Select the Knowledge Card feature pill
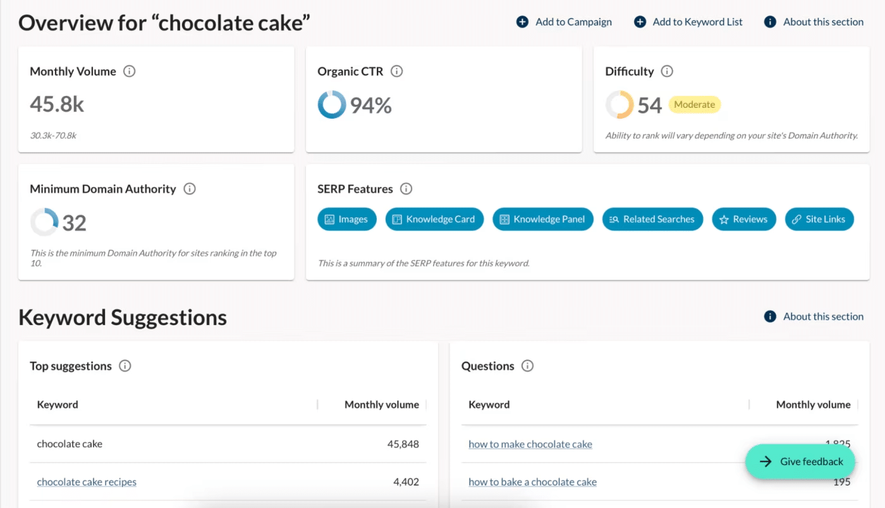The width and height of the screenshot is (885, 508). [x=434, y=220]
